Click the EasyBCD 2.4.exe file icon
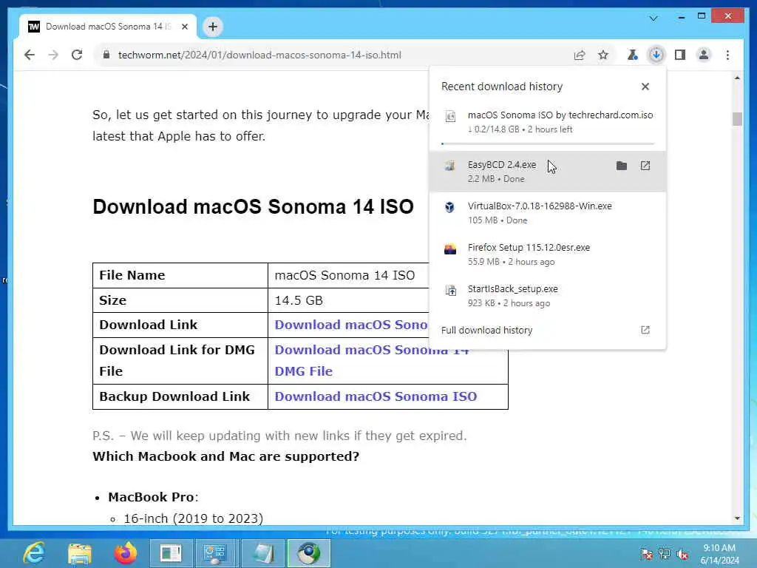This screenshot has width=757, height=568. tap(450, 166)
